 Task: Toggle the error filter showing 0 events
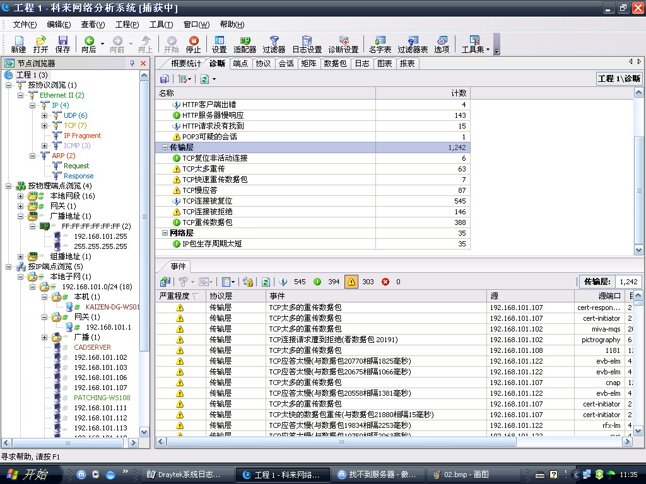385,282
